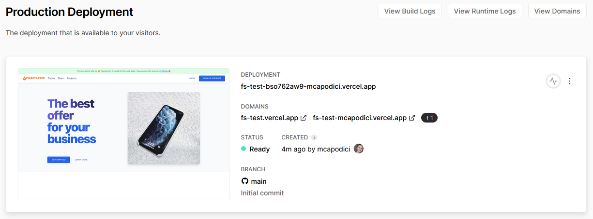Click the green Ready status dot
This screenshot has width=593, height=219.
pyautogui.click(x=243, y=149)
